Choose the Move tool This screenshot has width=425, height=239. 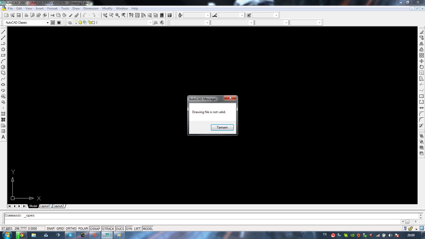(422, 61)
